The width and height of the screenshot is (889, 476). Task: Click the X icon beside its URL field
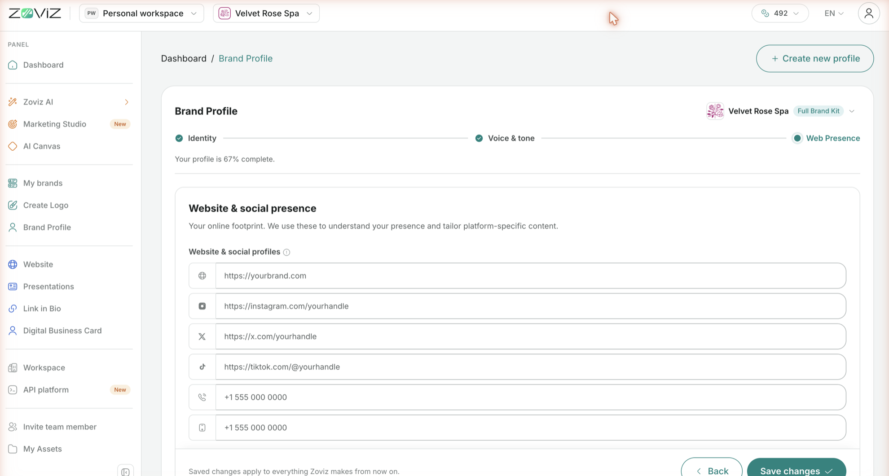pyautogui.click(x=202, y=336)
